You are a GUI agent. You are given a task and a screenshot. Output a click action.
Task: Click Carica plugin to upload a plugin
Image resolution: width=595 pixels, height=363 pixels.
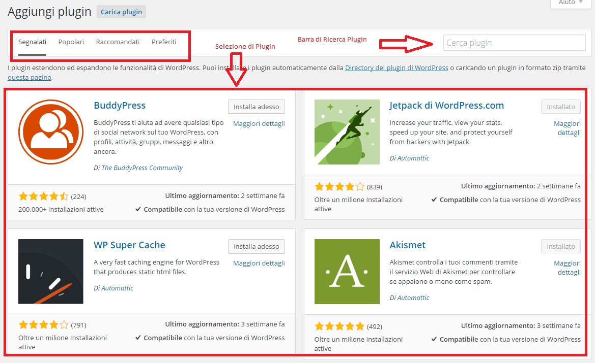pos(121,11)
